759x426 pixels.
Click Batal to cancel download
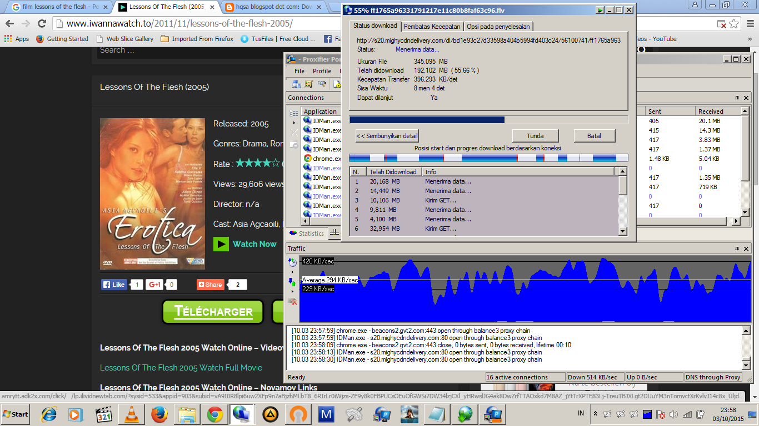pyautogui.click(x=595, y=136)
